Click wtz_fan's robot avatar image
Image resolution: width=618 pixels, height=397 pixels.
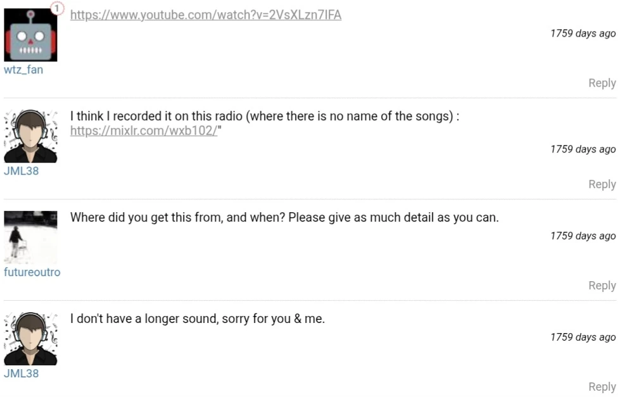30,35
